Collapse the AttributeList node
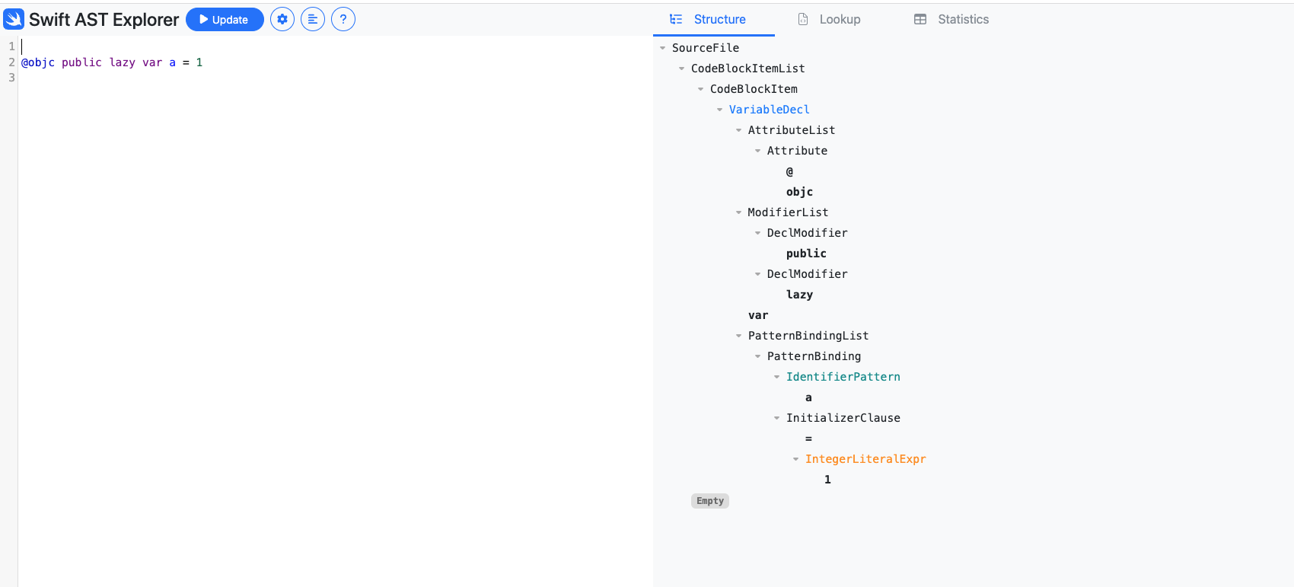1294x587 pixels. pos(738,130)
